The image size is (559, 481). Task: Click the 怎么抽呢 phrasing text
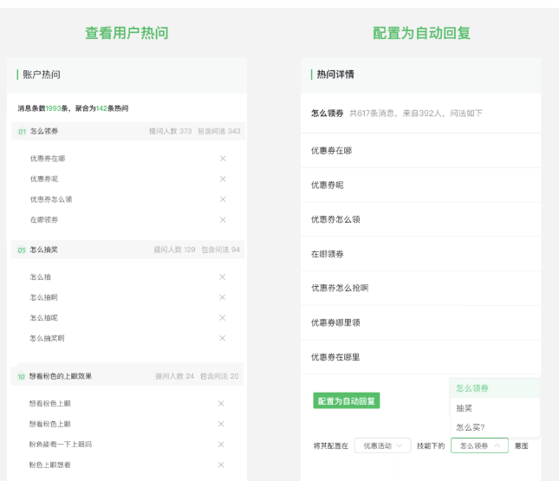43,317
